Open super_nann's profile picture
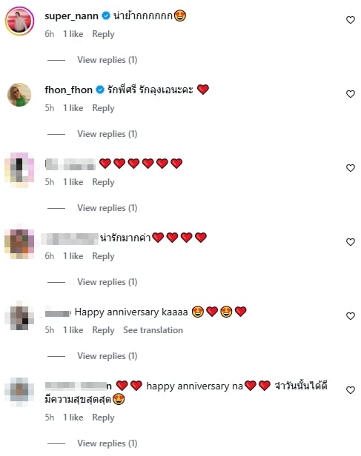The height and width of the screenshot is (456, 361). click(19, 21)
